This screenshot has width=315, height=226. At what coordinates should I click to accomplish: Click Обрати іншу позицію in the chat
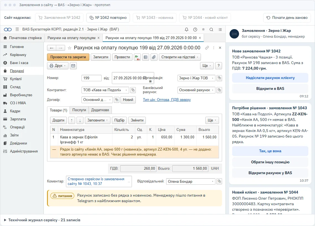coord(270,162)
